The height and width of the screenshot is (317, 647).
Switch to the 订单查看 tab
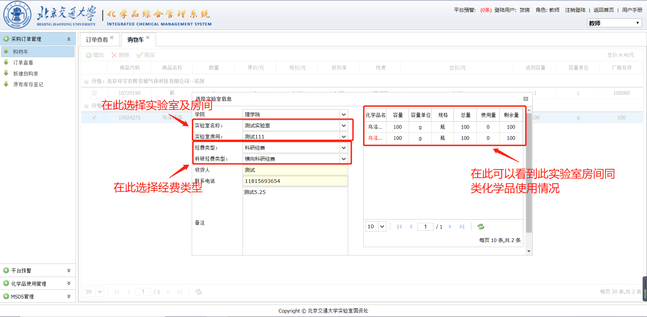(x=97, y=40)
